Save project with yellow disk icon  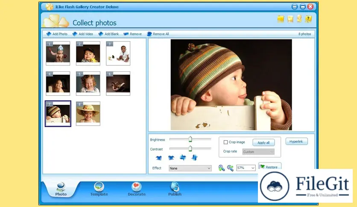pyautogui.click(x=290, y=19)
